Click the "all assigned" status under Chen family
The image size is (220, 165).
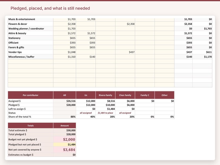[x=125, y=113]
